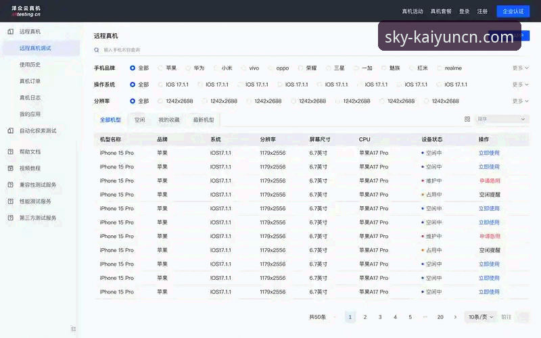Go to page 4
Screen dimensions: 541x338
(395, 317)
